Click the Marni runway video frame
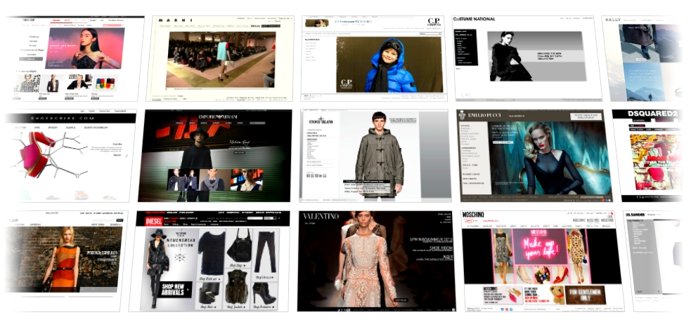This screenshot has height=329, width=691. [220, 60]
